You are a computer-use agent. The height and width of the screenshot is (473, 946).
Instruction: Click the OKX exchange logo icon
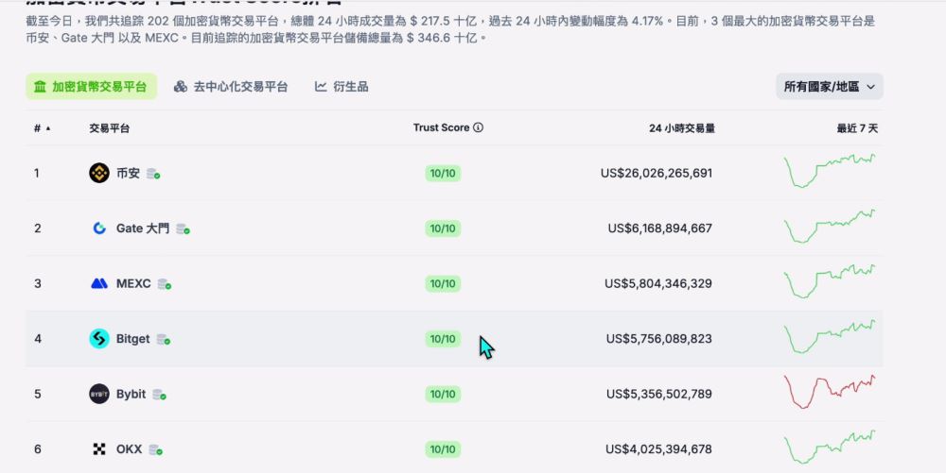99,449
